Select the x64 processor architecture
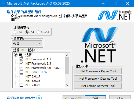Screen dimensions: 134x99 point(30,32)
